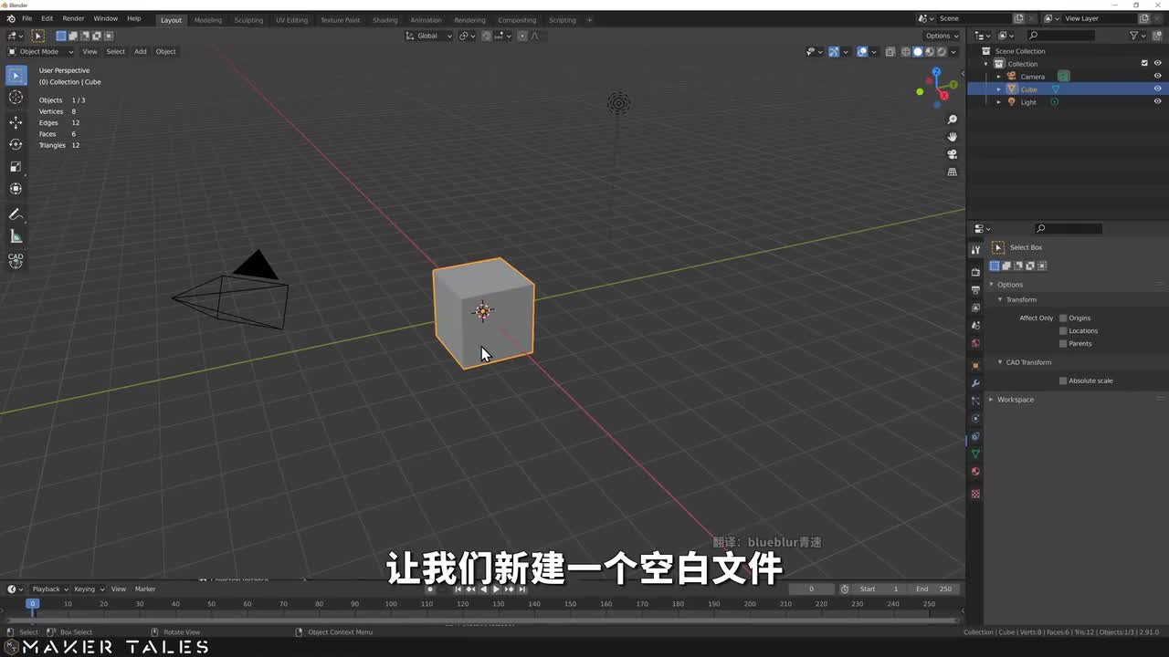Image resolution: width=1169 pixels, height=657 pixels.
Task: Open the Global transform orientation dropdown
Action: pyautogui.click(x=428, y=36)
